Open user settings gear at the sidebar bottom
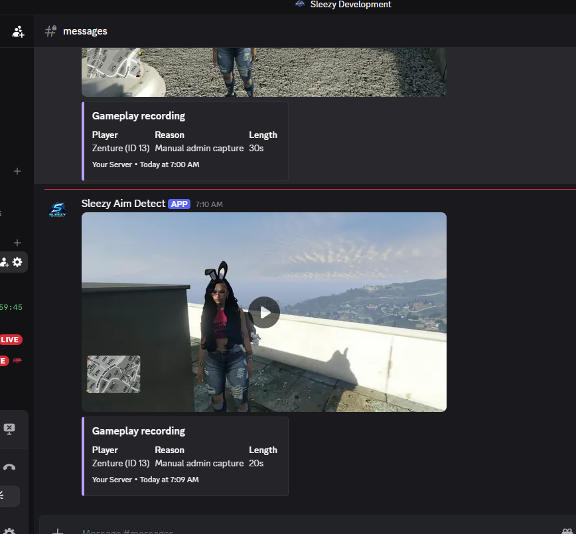 [x=9, y=531]
